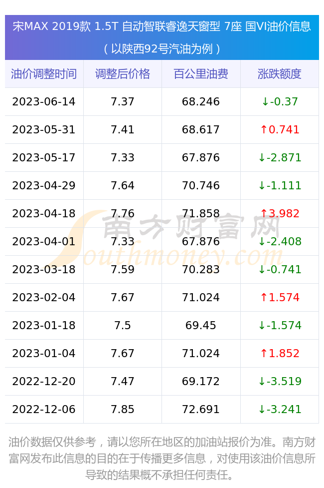
Task: Click the red change value ↑1.852
Action: tap(280, 354)
